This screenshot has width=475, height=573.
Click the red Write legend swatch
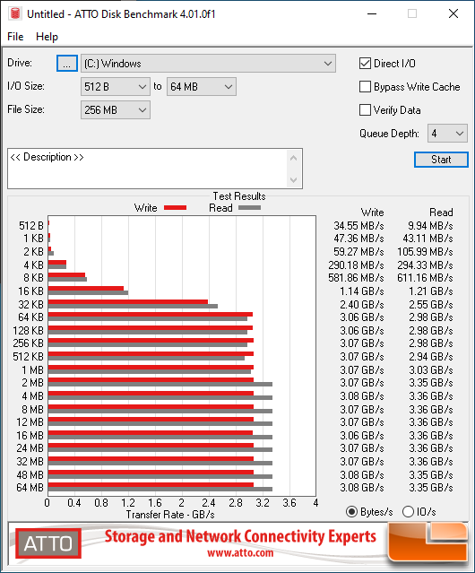click(176, 207)
